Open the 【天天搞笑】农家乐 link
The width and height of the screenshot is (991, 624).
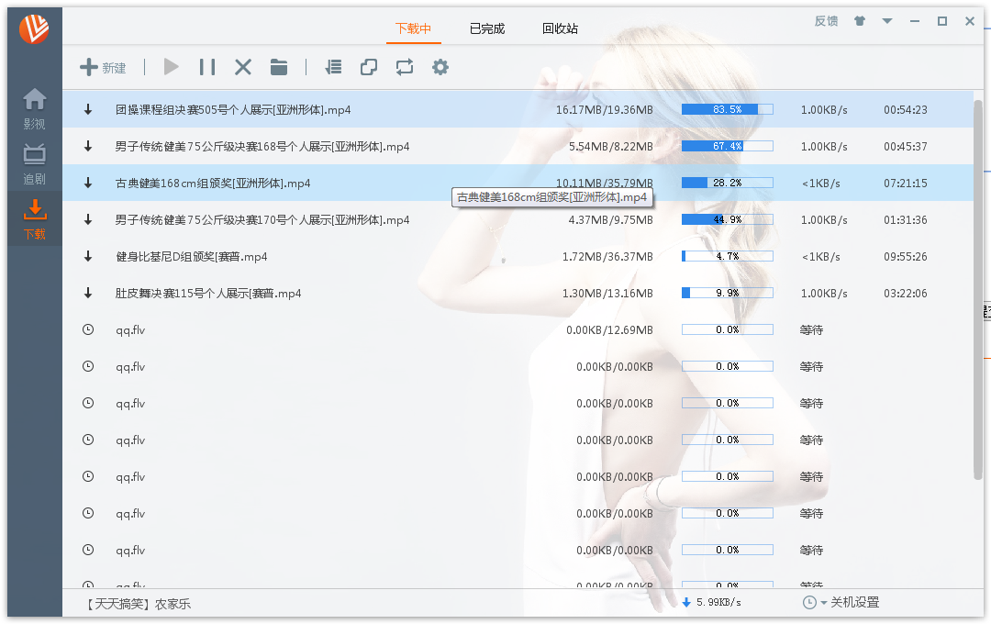[x=139, y=604]
